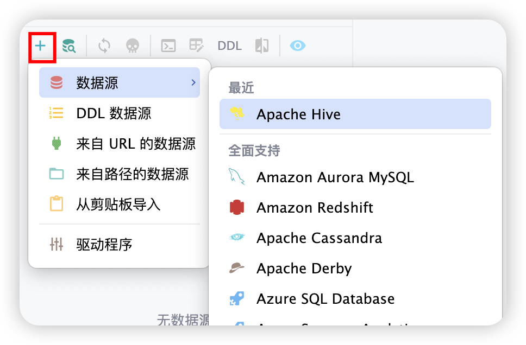Screen dimensions: 526x345
Task: Choose Apache Hive from recent
Action: pyautogui.click(x=355, y=114)
